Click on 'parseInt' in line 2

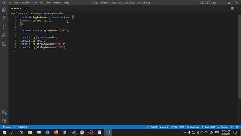[38, 20]
